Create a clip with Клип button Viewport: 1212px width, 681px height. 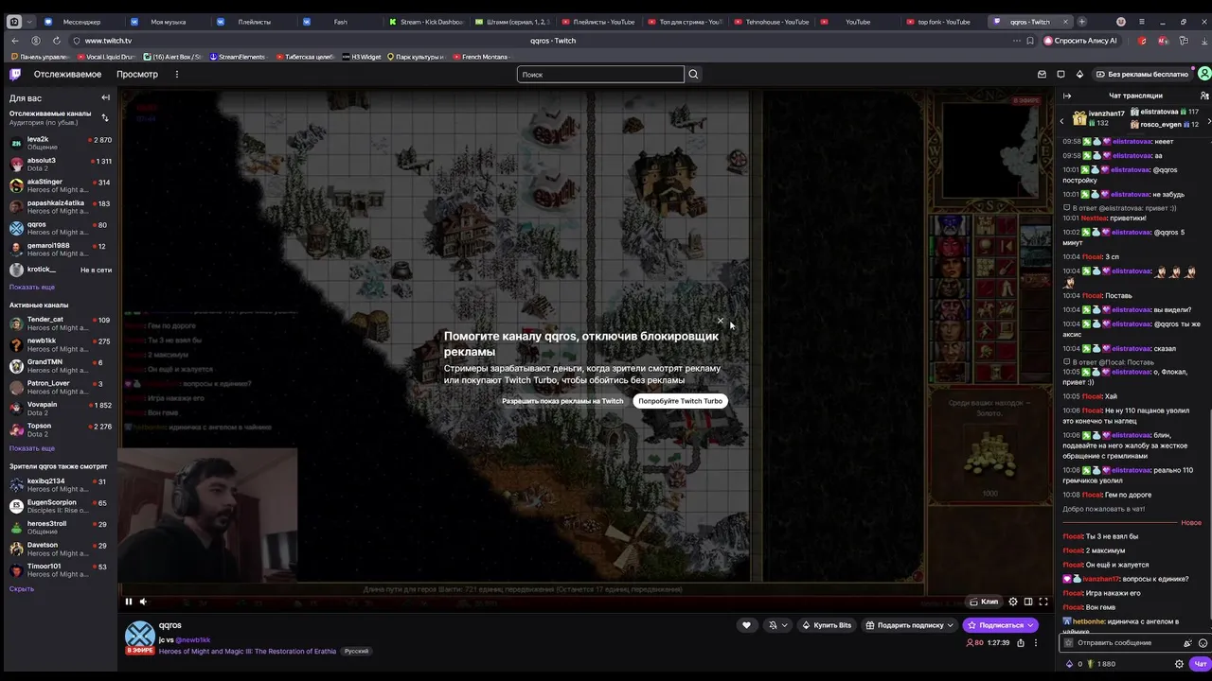985,602
